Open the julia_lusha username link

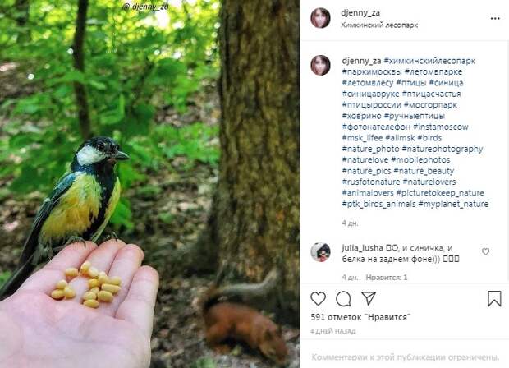(x=362, y=248)
